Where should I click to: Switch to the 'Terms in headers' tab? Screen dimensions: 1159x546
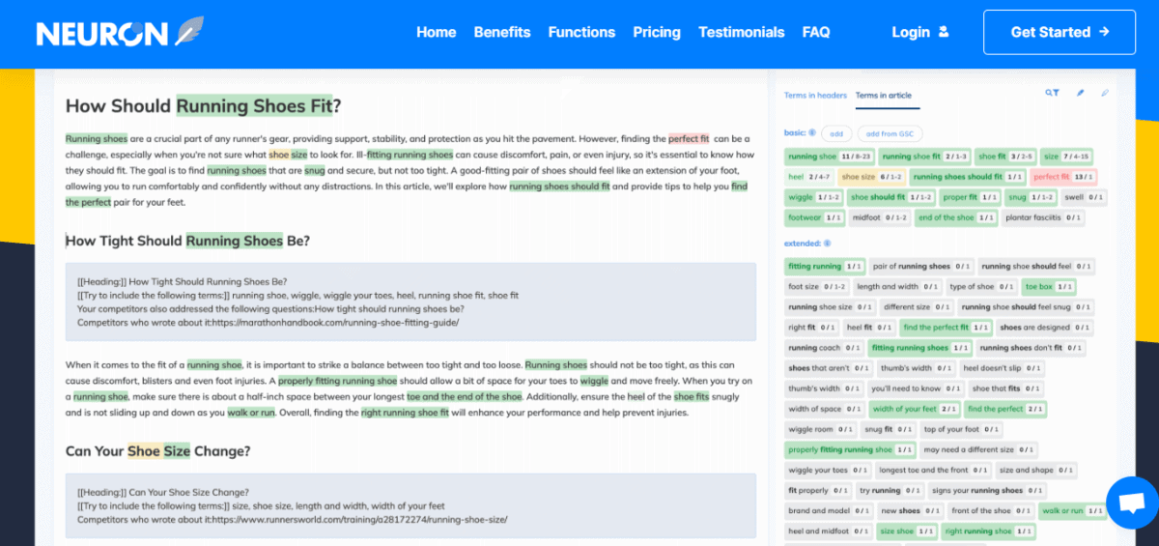click(x=815, y=96)
